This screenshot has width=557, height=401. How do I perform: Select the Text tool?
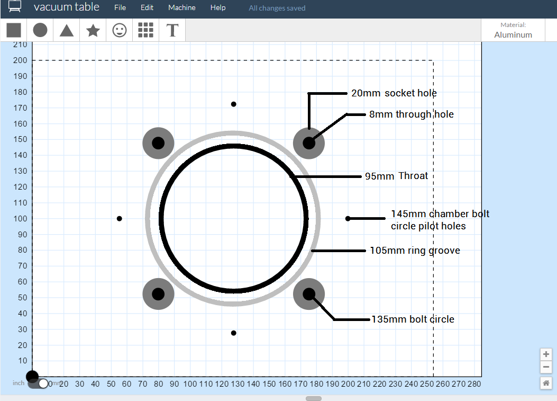click(172, 30)
